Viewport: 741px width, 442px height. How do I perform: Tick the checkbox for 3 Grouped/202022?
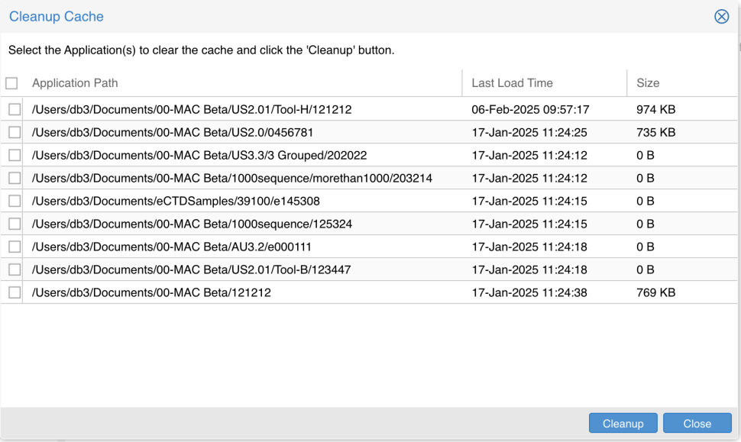tap(15, 155)
